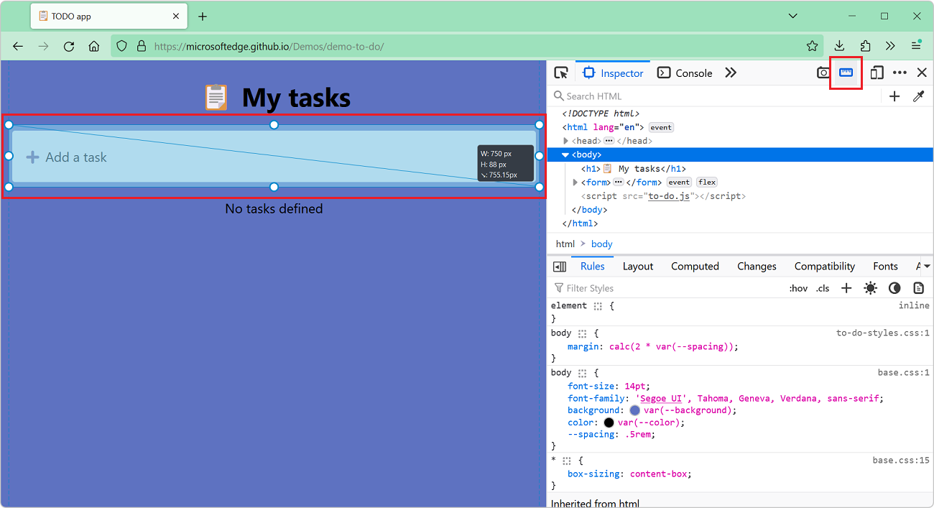The width and height of the screenshot is (934, 508).
Task: Open the Changes sidebar tab
Action: click(757, 267)
